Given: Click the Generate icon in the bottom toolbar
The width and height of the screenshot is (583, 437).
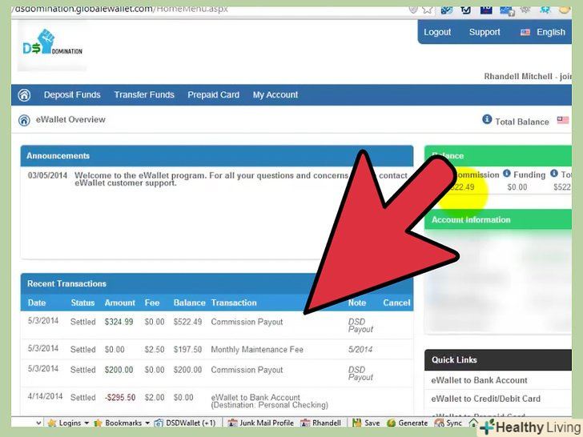Looking at the screenshot, I should point(391,423).
